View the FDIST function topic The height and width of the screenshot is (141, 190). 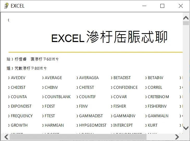click(50, 106)
